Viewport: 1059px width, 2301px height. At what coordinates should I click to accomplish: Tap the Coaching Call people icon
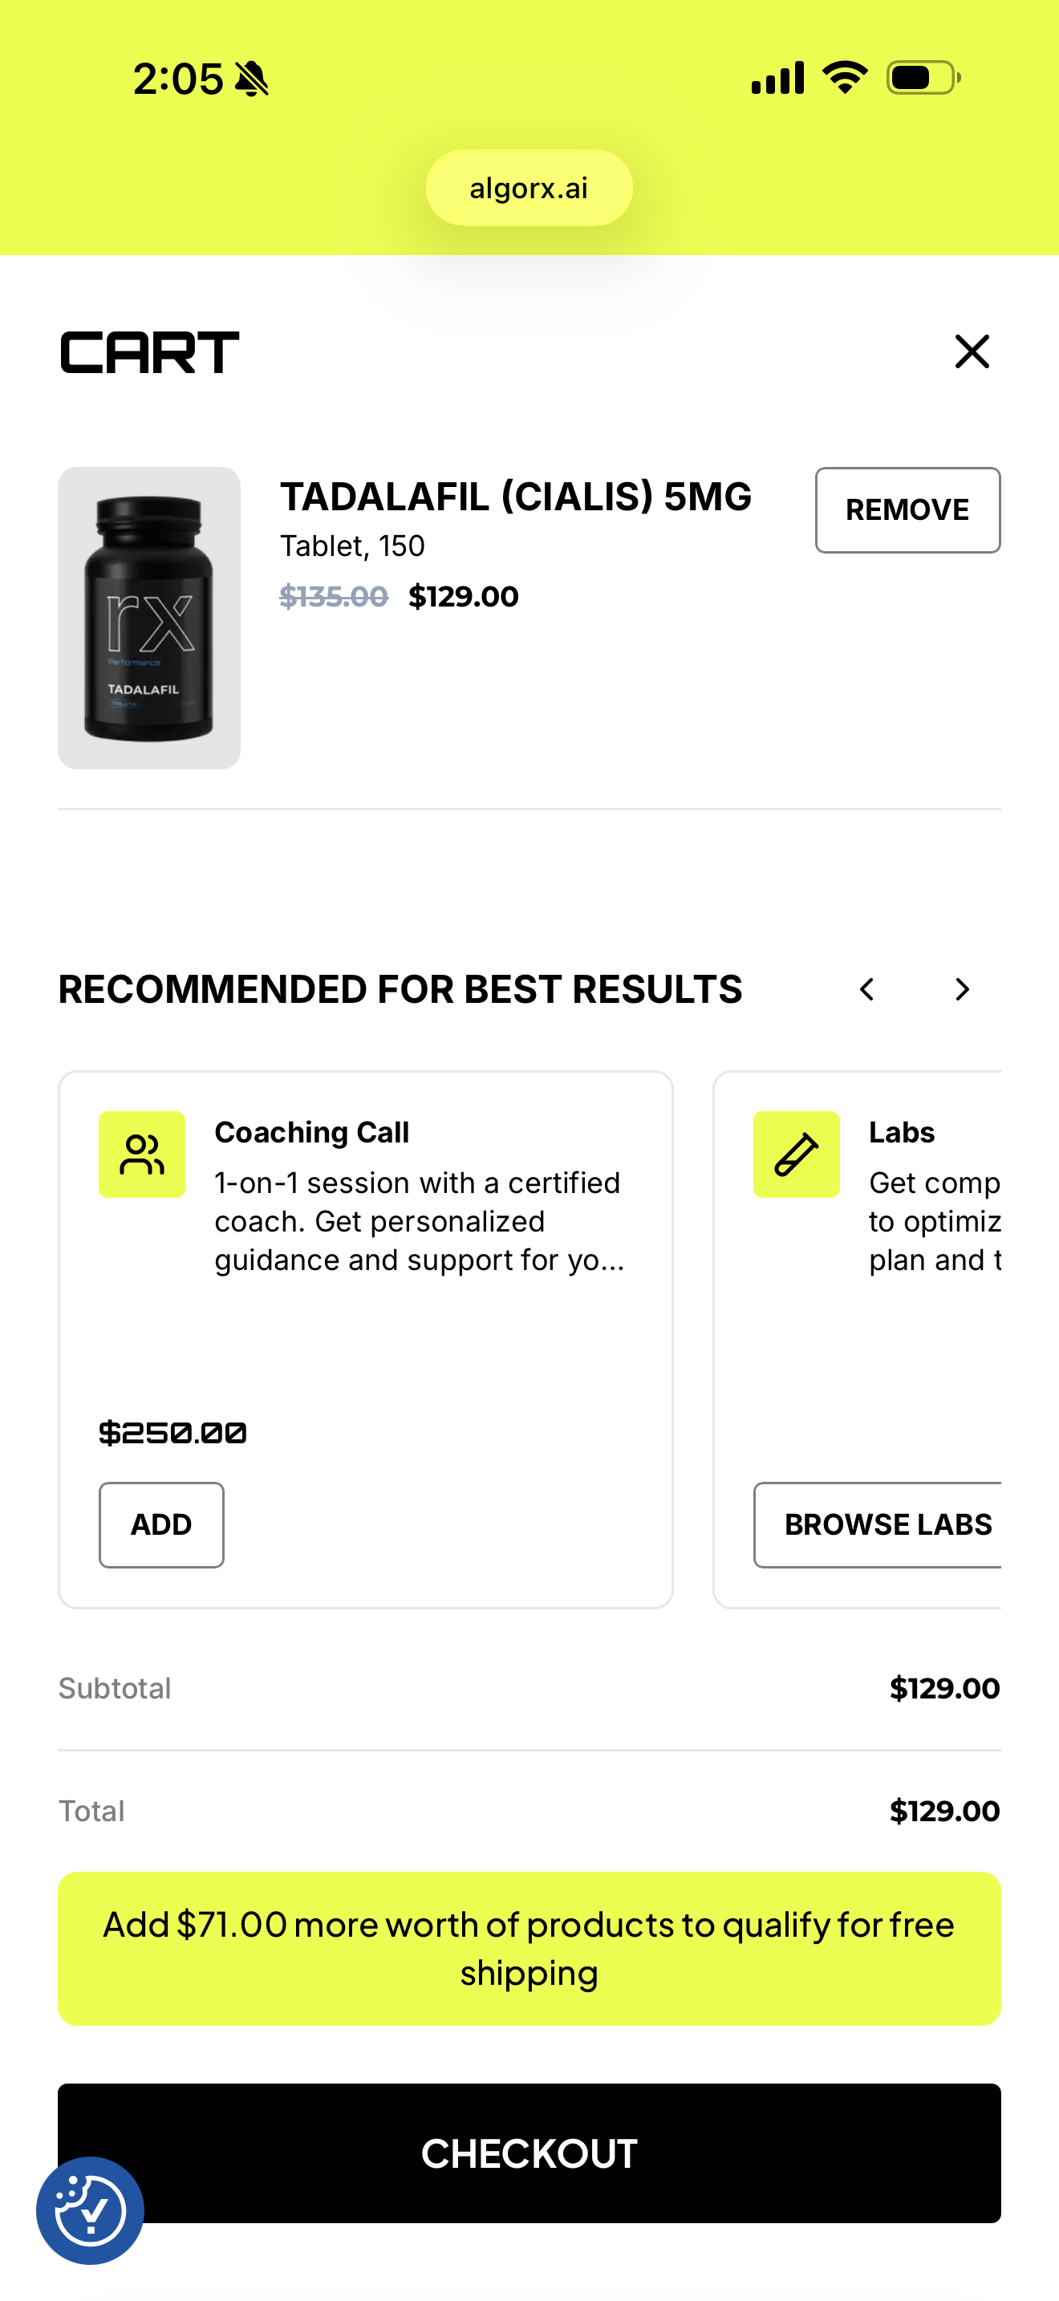(142, 1154)
